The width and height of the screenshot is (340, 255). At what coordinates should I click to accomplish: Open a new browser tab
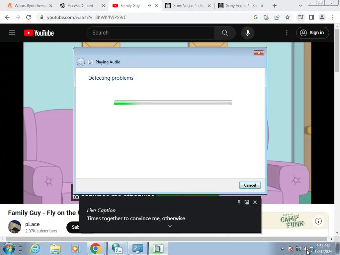click(275, 6)
